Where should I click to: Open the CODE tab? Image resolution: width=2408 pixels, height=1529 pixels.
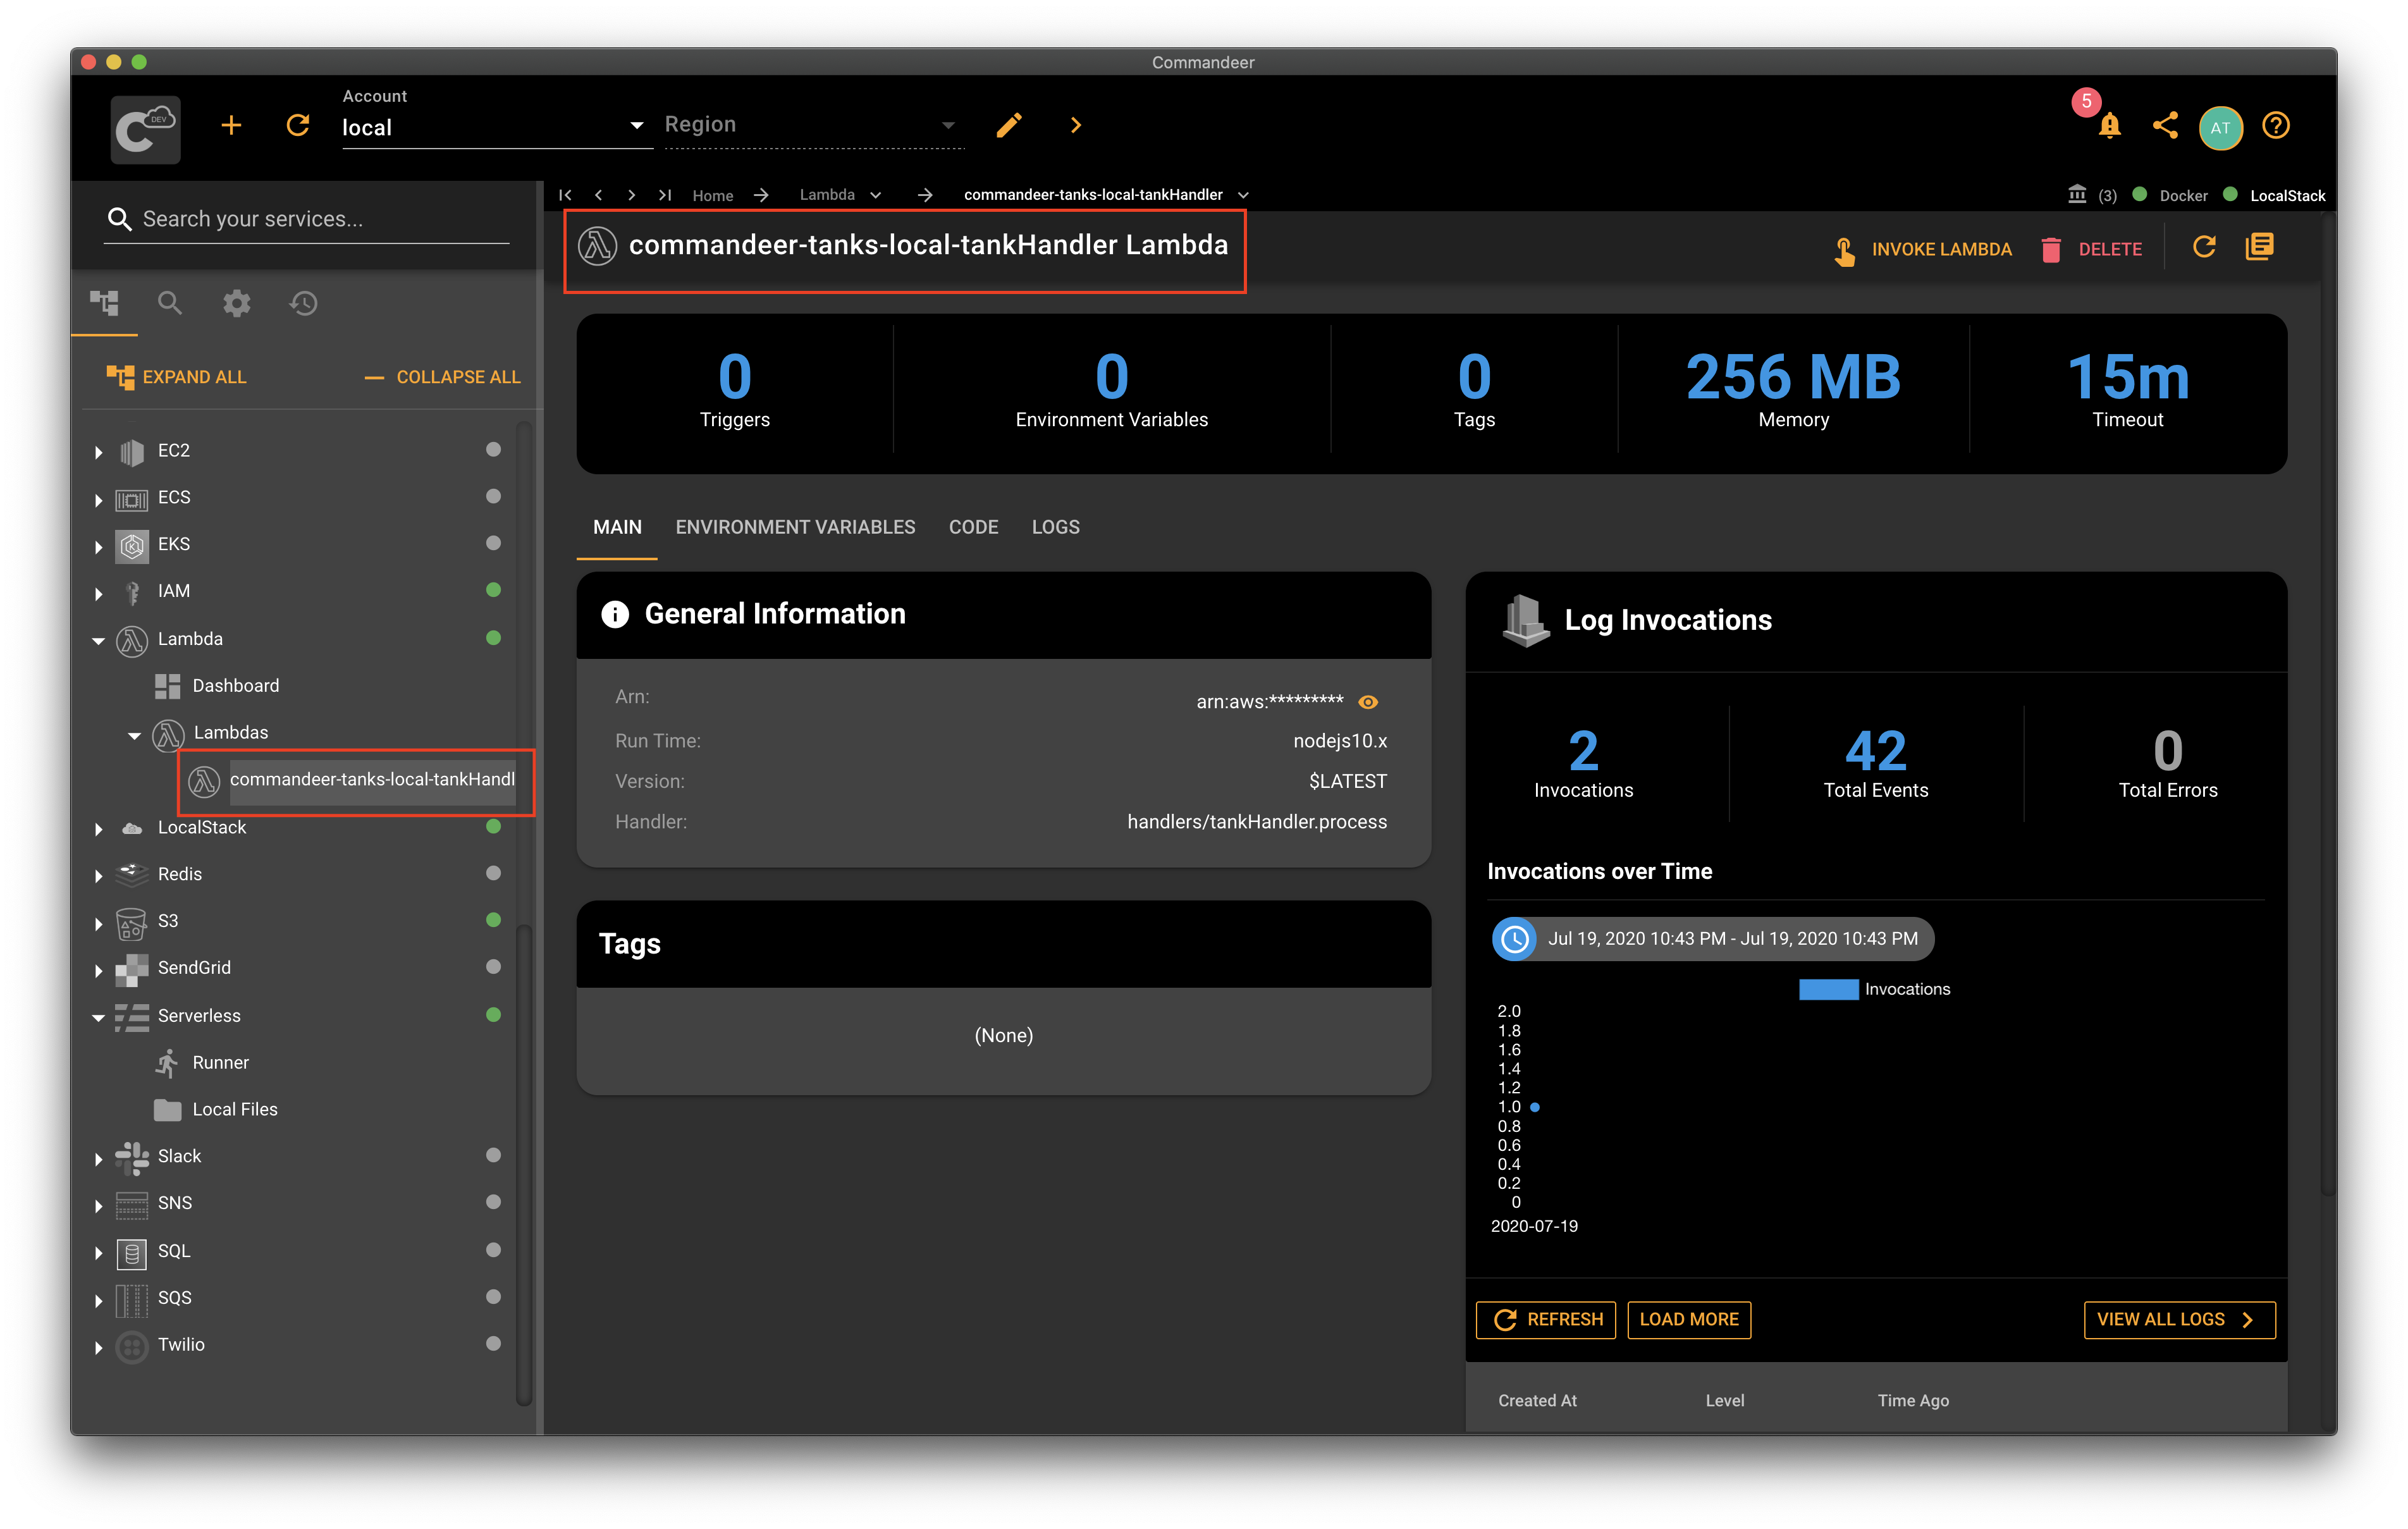(x=973, y=527)
